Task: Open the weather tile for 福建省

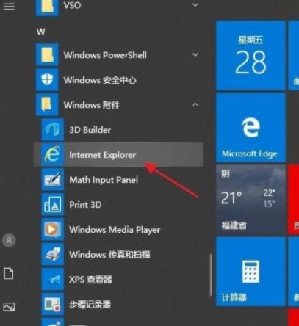Action: 251,200
